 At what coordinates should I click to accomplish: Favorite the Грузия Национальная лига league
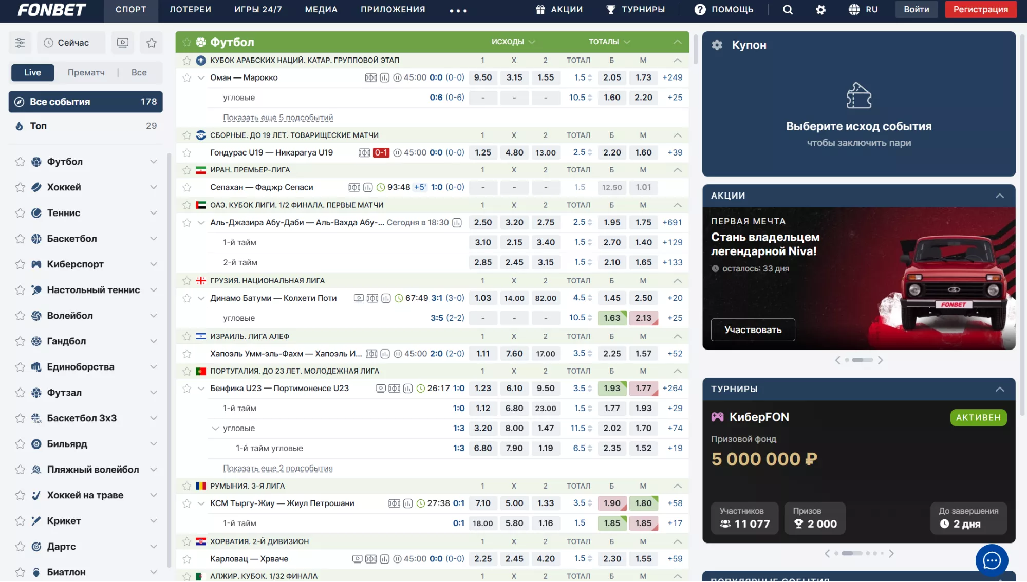tap(187, 281)
